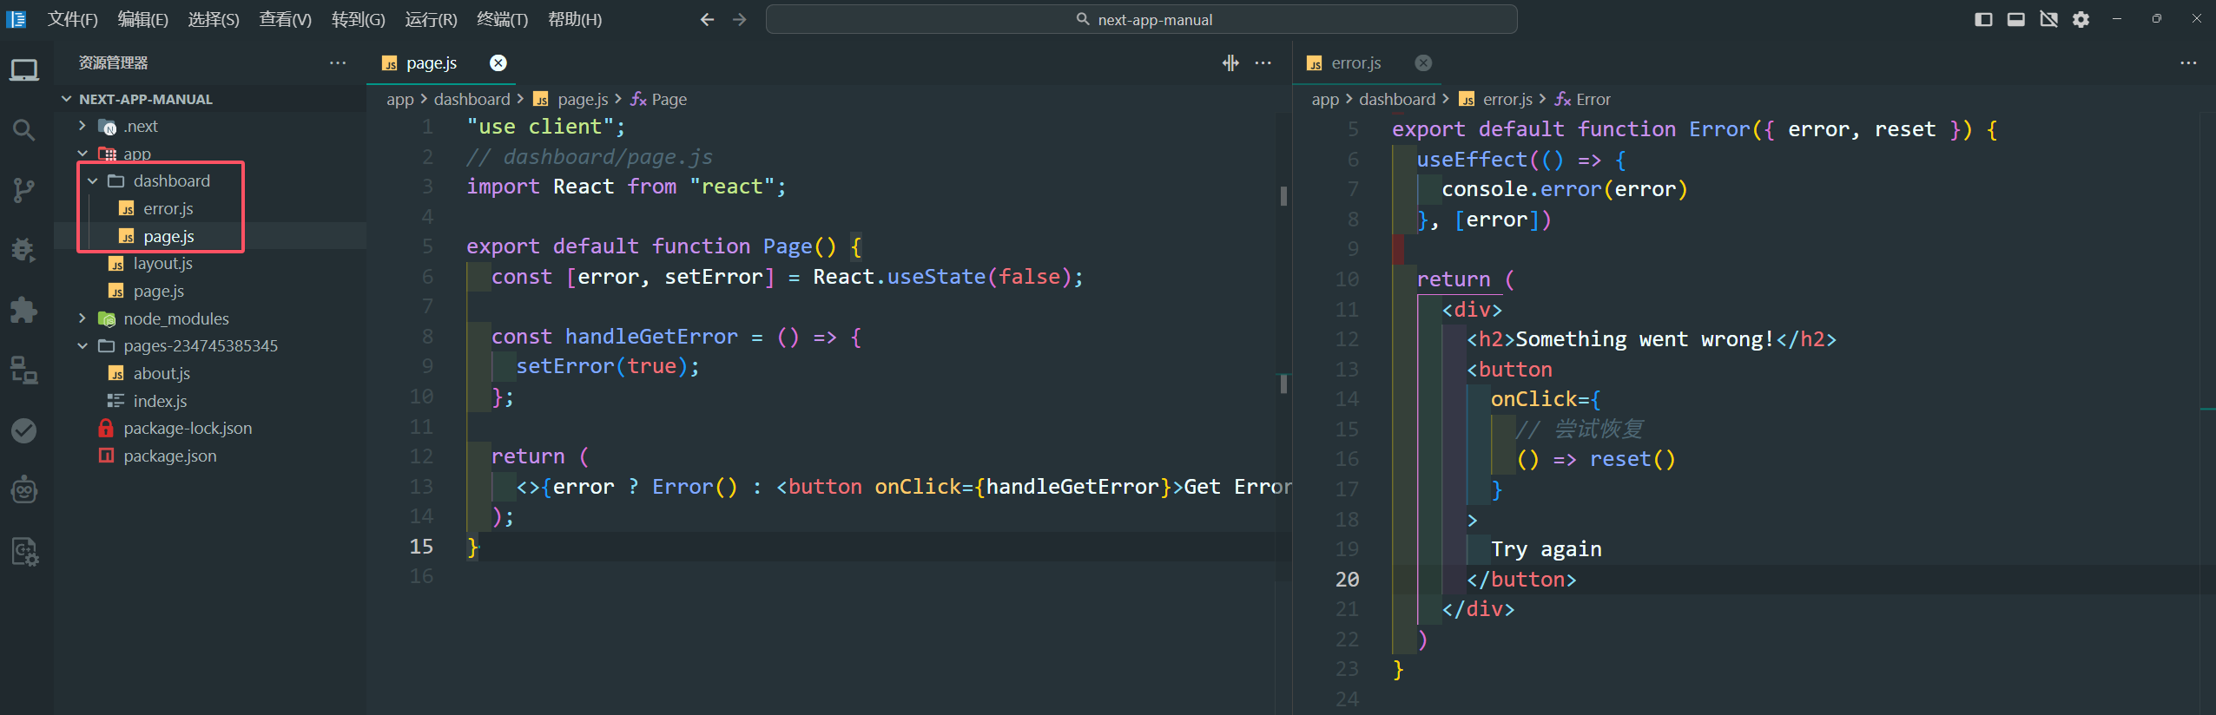
Task: Click the 资源管理器 panel title
Action: click(x=113, y=62)
